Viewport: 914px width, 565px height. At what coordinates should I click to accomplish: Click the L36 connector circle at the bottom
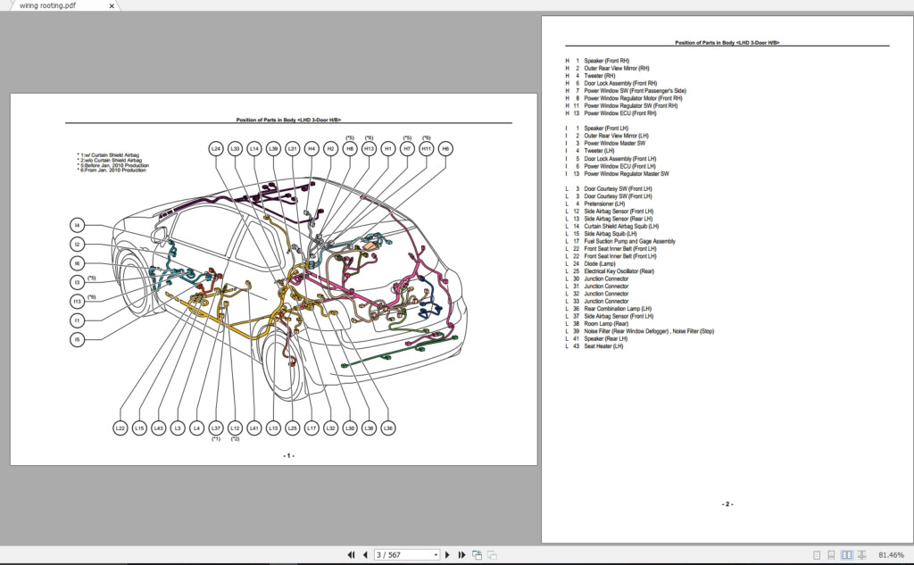click(x=387, y=428)
